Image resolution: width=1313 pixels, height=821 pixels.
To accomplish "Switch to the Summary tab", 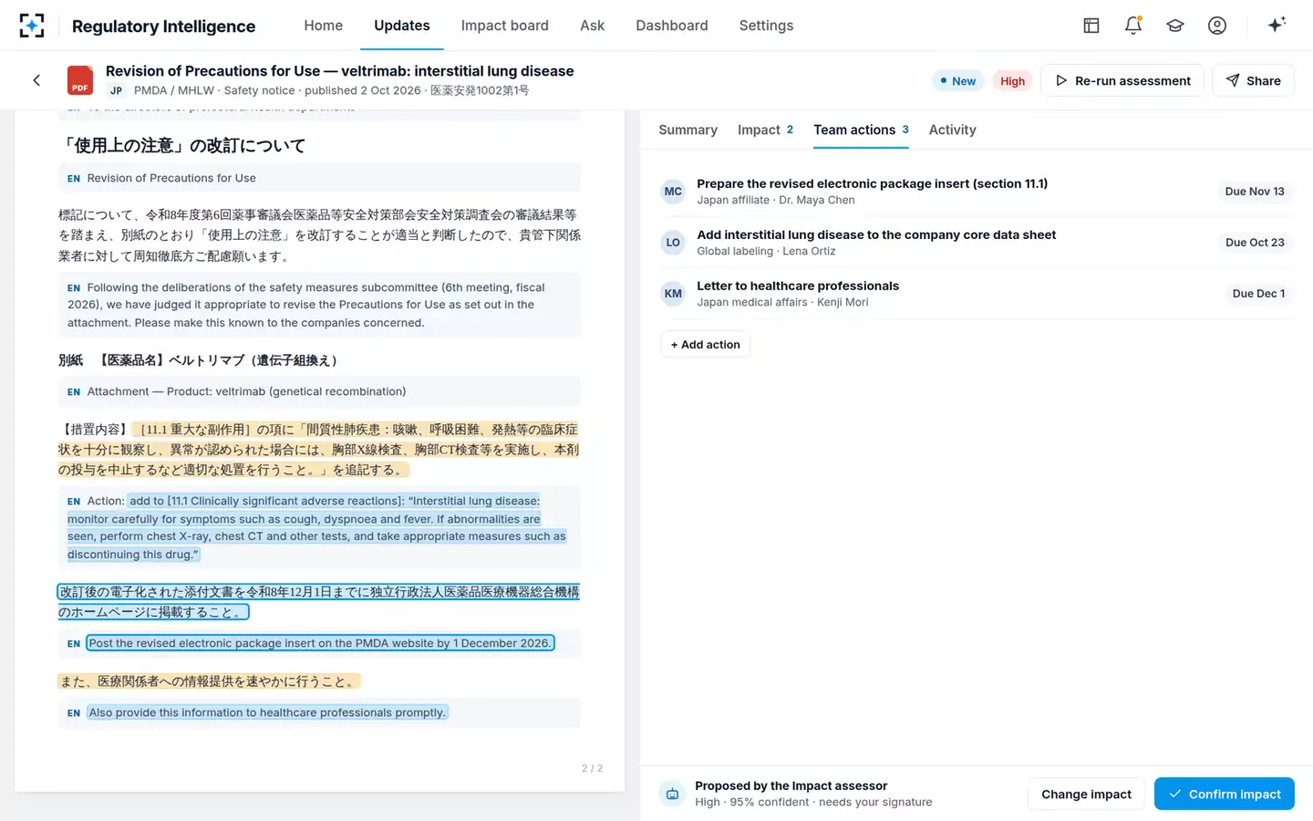I will click(x=688, y=130).
